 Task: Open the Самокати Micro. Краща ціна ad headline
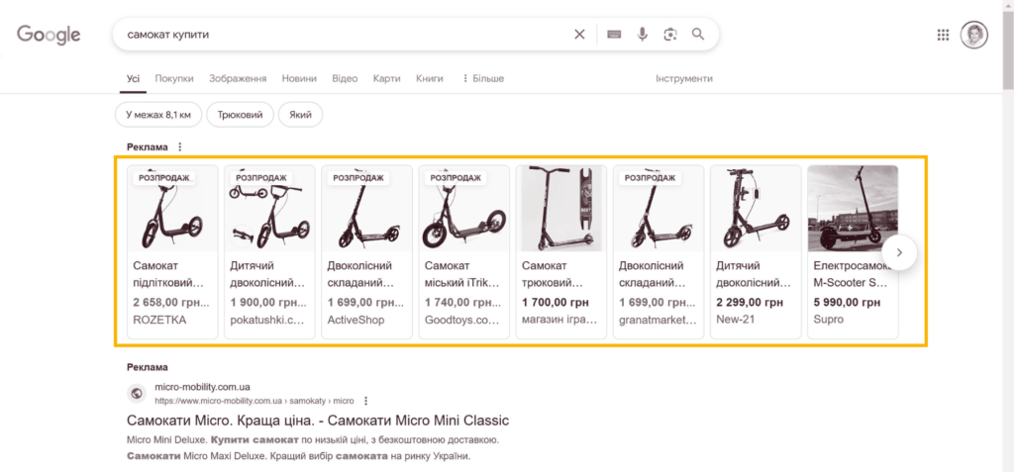pos(318,421)
